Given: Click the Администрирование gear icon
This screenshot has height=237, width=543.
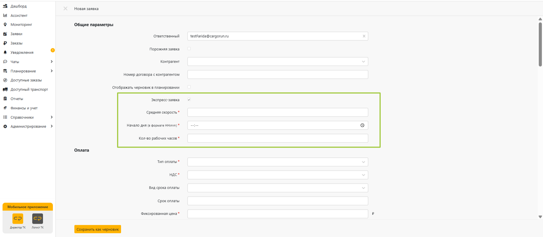Looking at the screenshot, I should point(5,126).
